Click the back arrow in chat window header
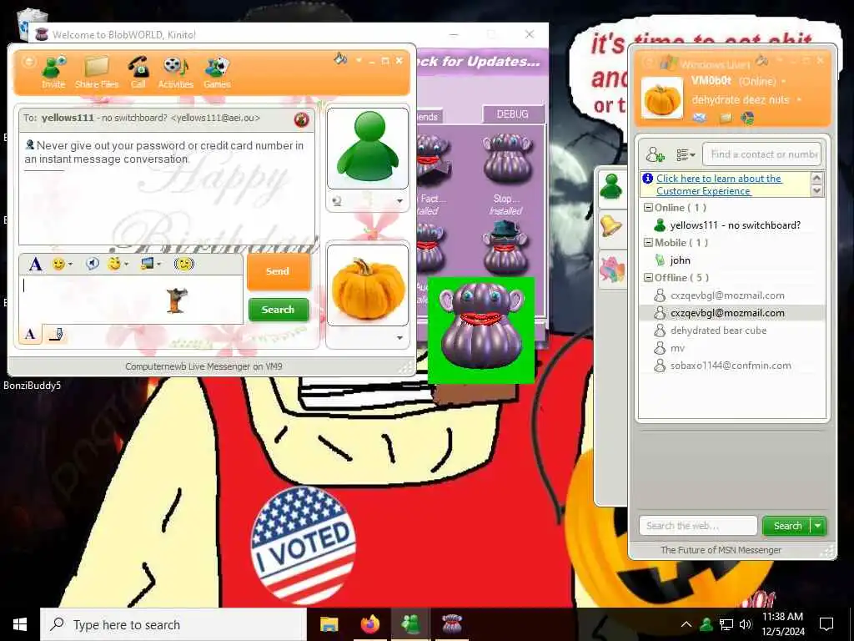This screenshot has height=641, width=854. click(x=28, y=62)
